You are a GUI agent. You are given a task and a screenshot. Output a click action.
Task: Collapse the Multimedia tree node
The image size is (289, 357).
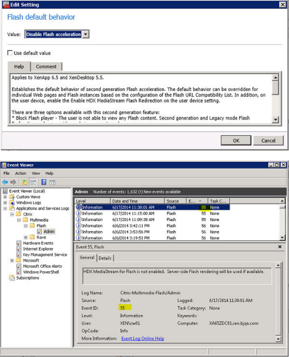point(19,220)
